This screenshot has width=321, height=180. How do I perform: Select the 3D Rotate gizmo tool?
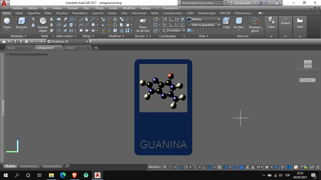point(109,25)
